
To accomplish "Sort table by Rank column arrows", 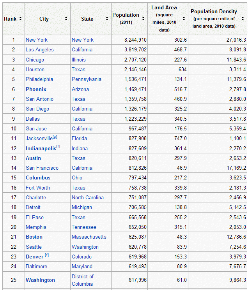I will (20, 19).
